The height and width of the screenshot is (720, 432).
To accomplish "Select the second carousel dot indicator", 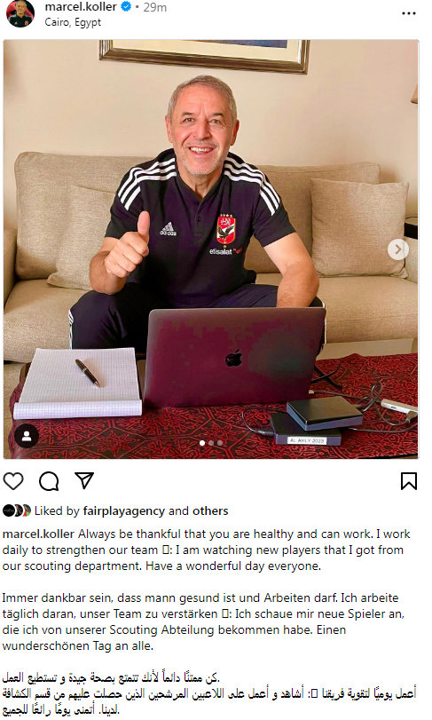I will click(211, 443).
